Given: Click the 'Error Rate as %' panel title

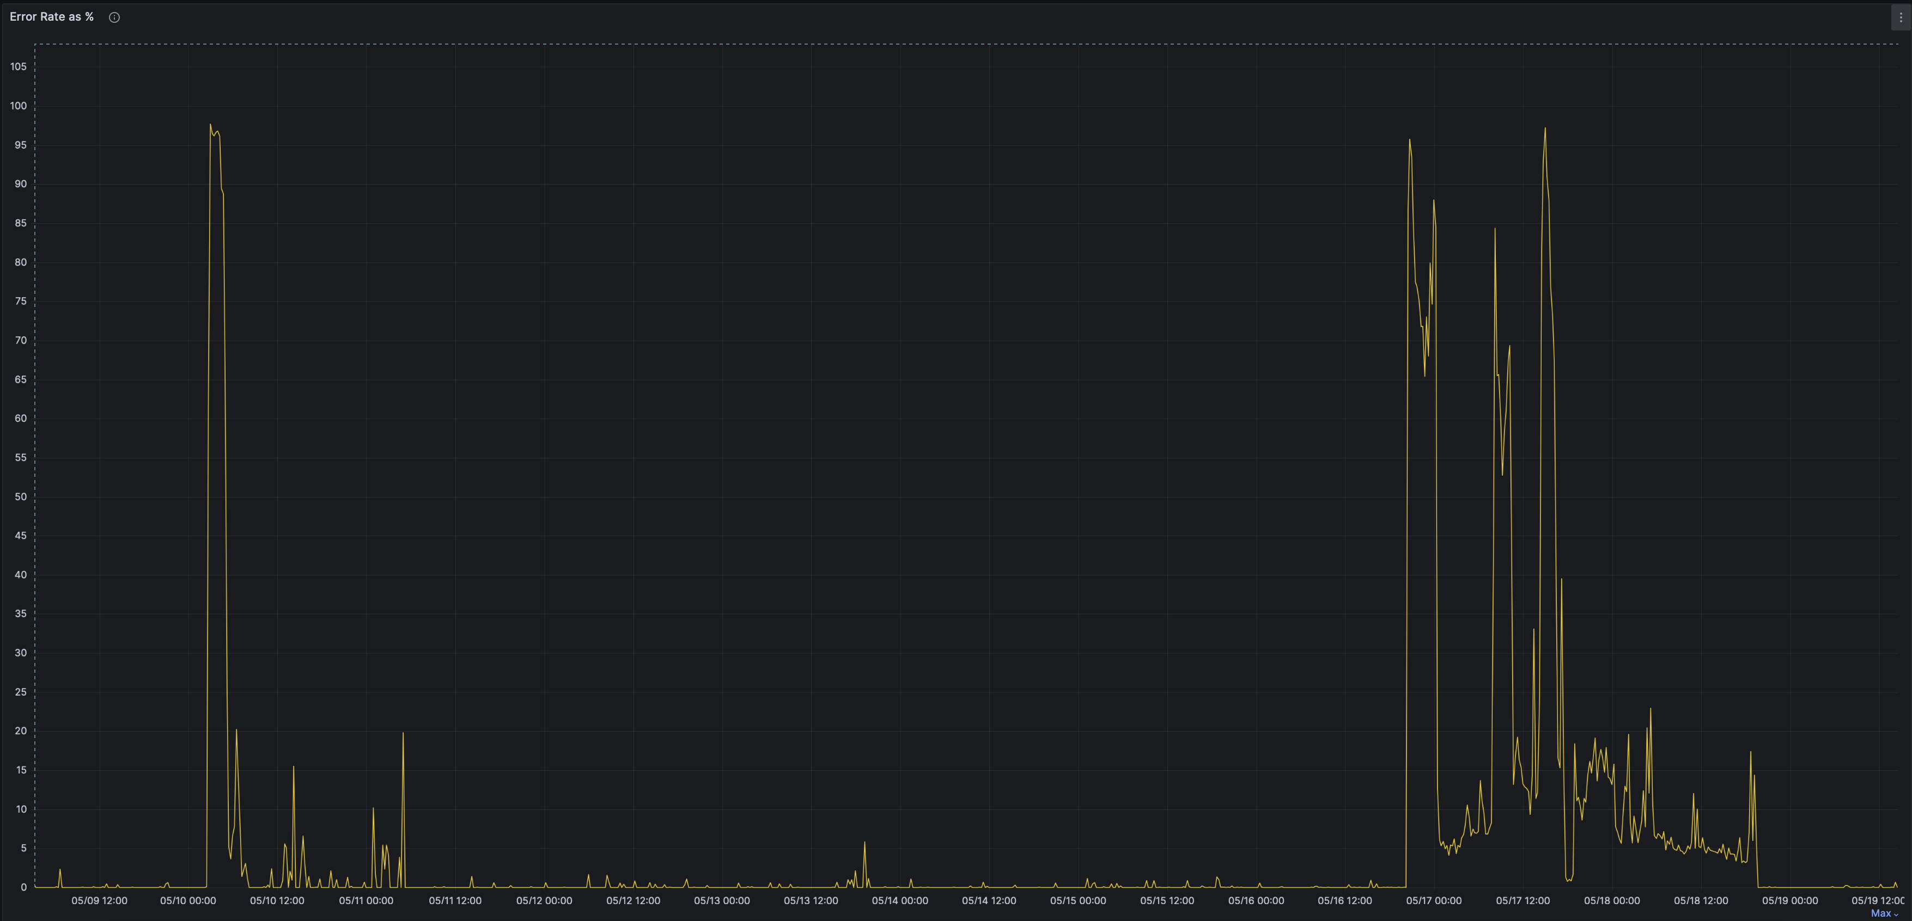Looking at the screenshot, I should point(51,16).
